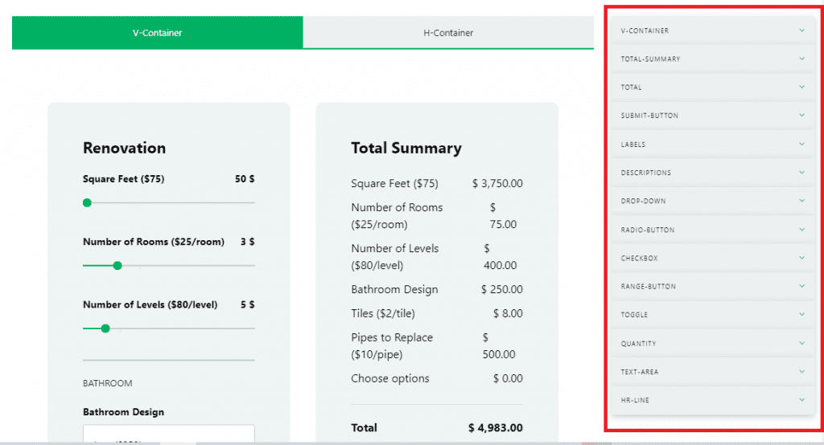The image size is (824, 445).
Task: Expand the DROP-DOWN settings section
Action: pyautogui.click(x=712, y=201)
